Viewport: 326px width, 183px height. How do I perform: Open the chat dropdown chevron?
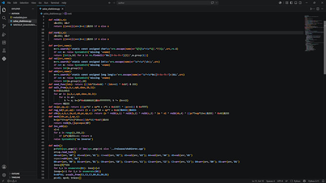tap(216, 3)
